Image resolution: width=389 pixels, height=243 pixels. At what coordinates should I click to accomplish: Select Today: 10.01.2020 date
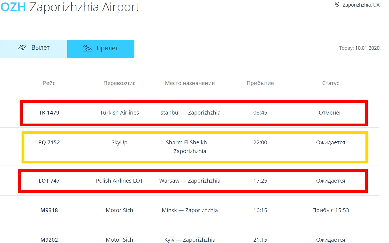coord(359,48)
